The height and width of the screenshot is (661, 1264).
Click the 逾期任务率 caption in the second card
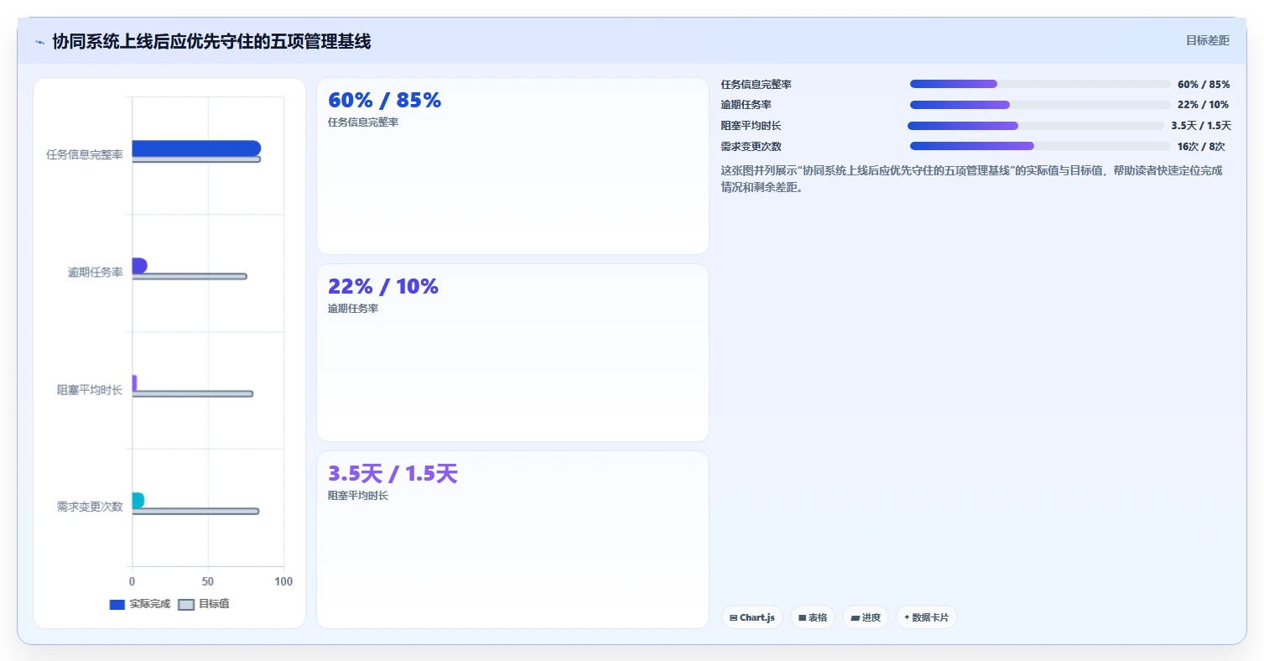coord(353,309)
